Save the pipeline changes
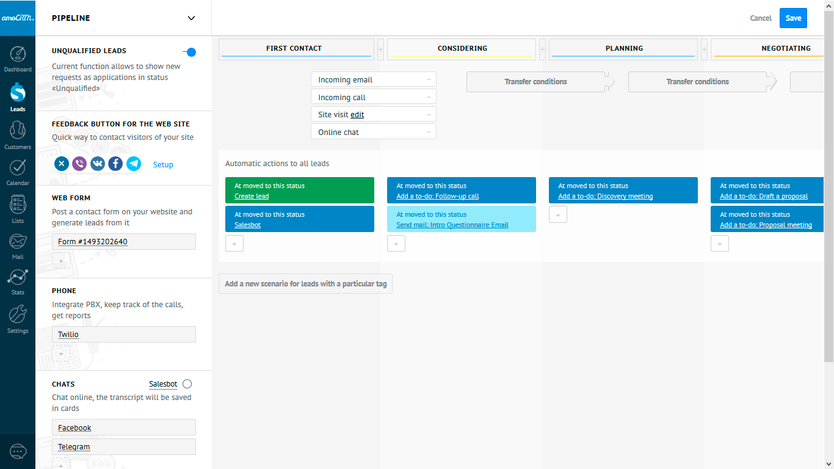This screenshot has height=469, width=834. [x=793, y=18]
